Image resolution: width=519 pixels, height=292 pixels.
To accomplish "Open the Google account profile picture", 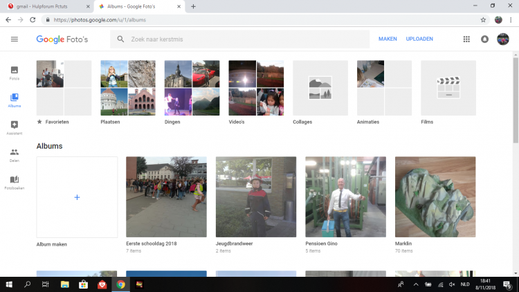I will point(503,39).
